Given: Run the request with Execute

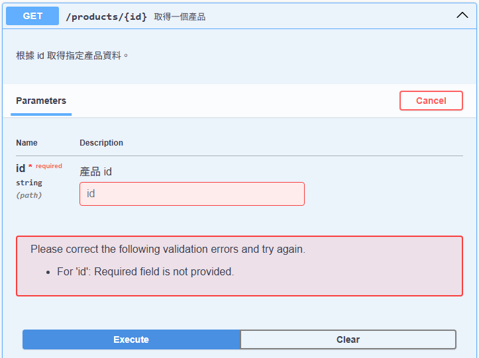Looking at the screenshot, I should click(x=131, y=339).
